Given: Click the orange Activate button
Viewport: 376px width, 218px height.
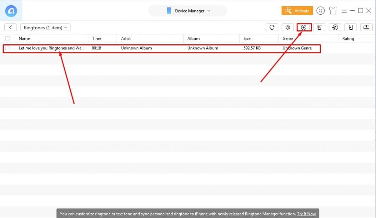Looking at the screenshot, I should click(297, 11).
